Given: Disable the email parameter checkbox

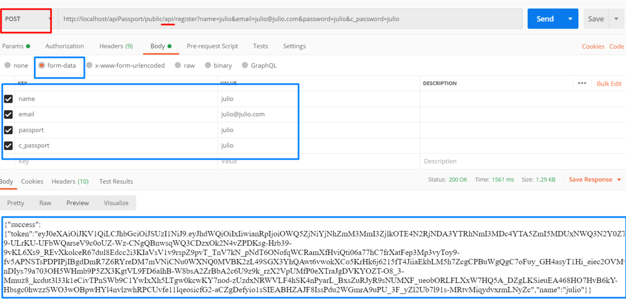Looking at the screenshot, I should pyautogui.click(x=8, y=114).
